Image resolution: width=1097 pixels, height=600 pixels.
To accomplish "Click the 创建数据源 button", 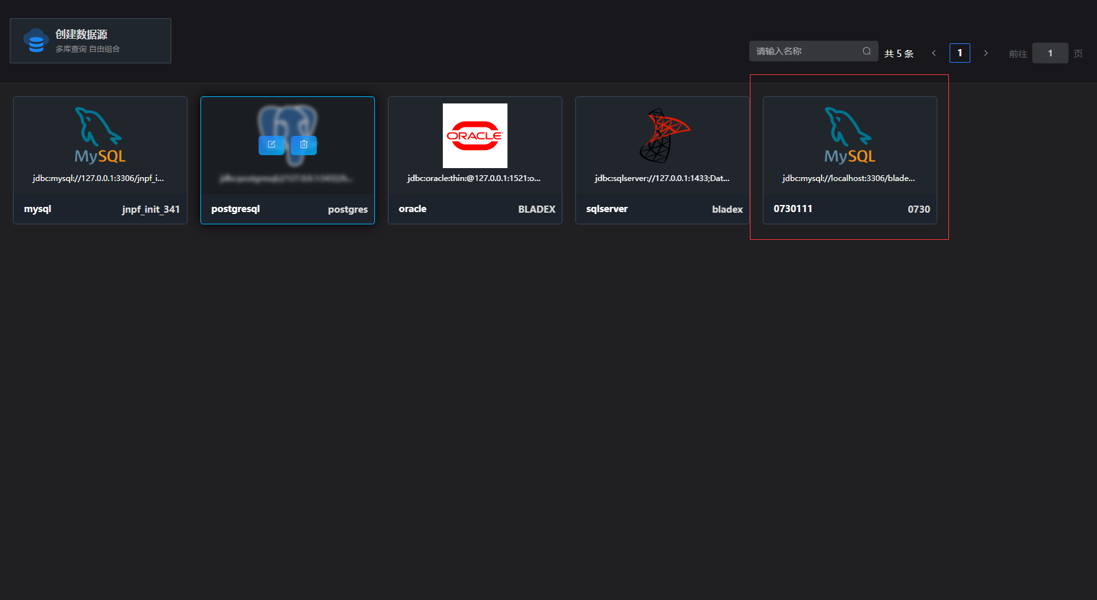I will [x=91, y=41].
